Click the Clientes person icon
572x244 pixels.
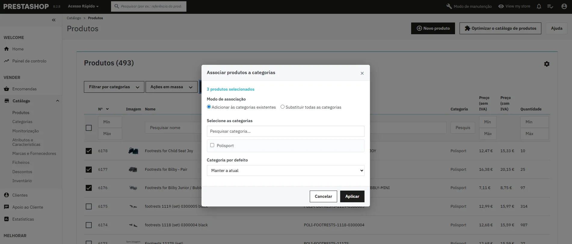point(7,195)
